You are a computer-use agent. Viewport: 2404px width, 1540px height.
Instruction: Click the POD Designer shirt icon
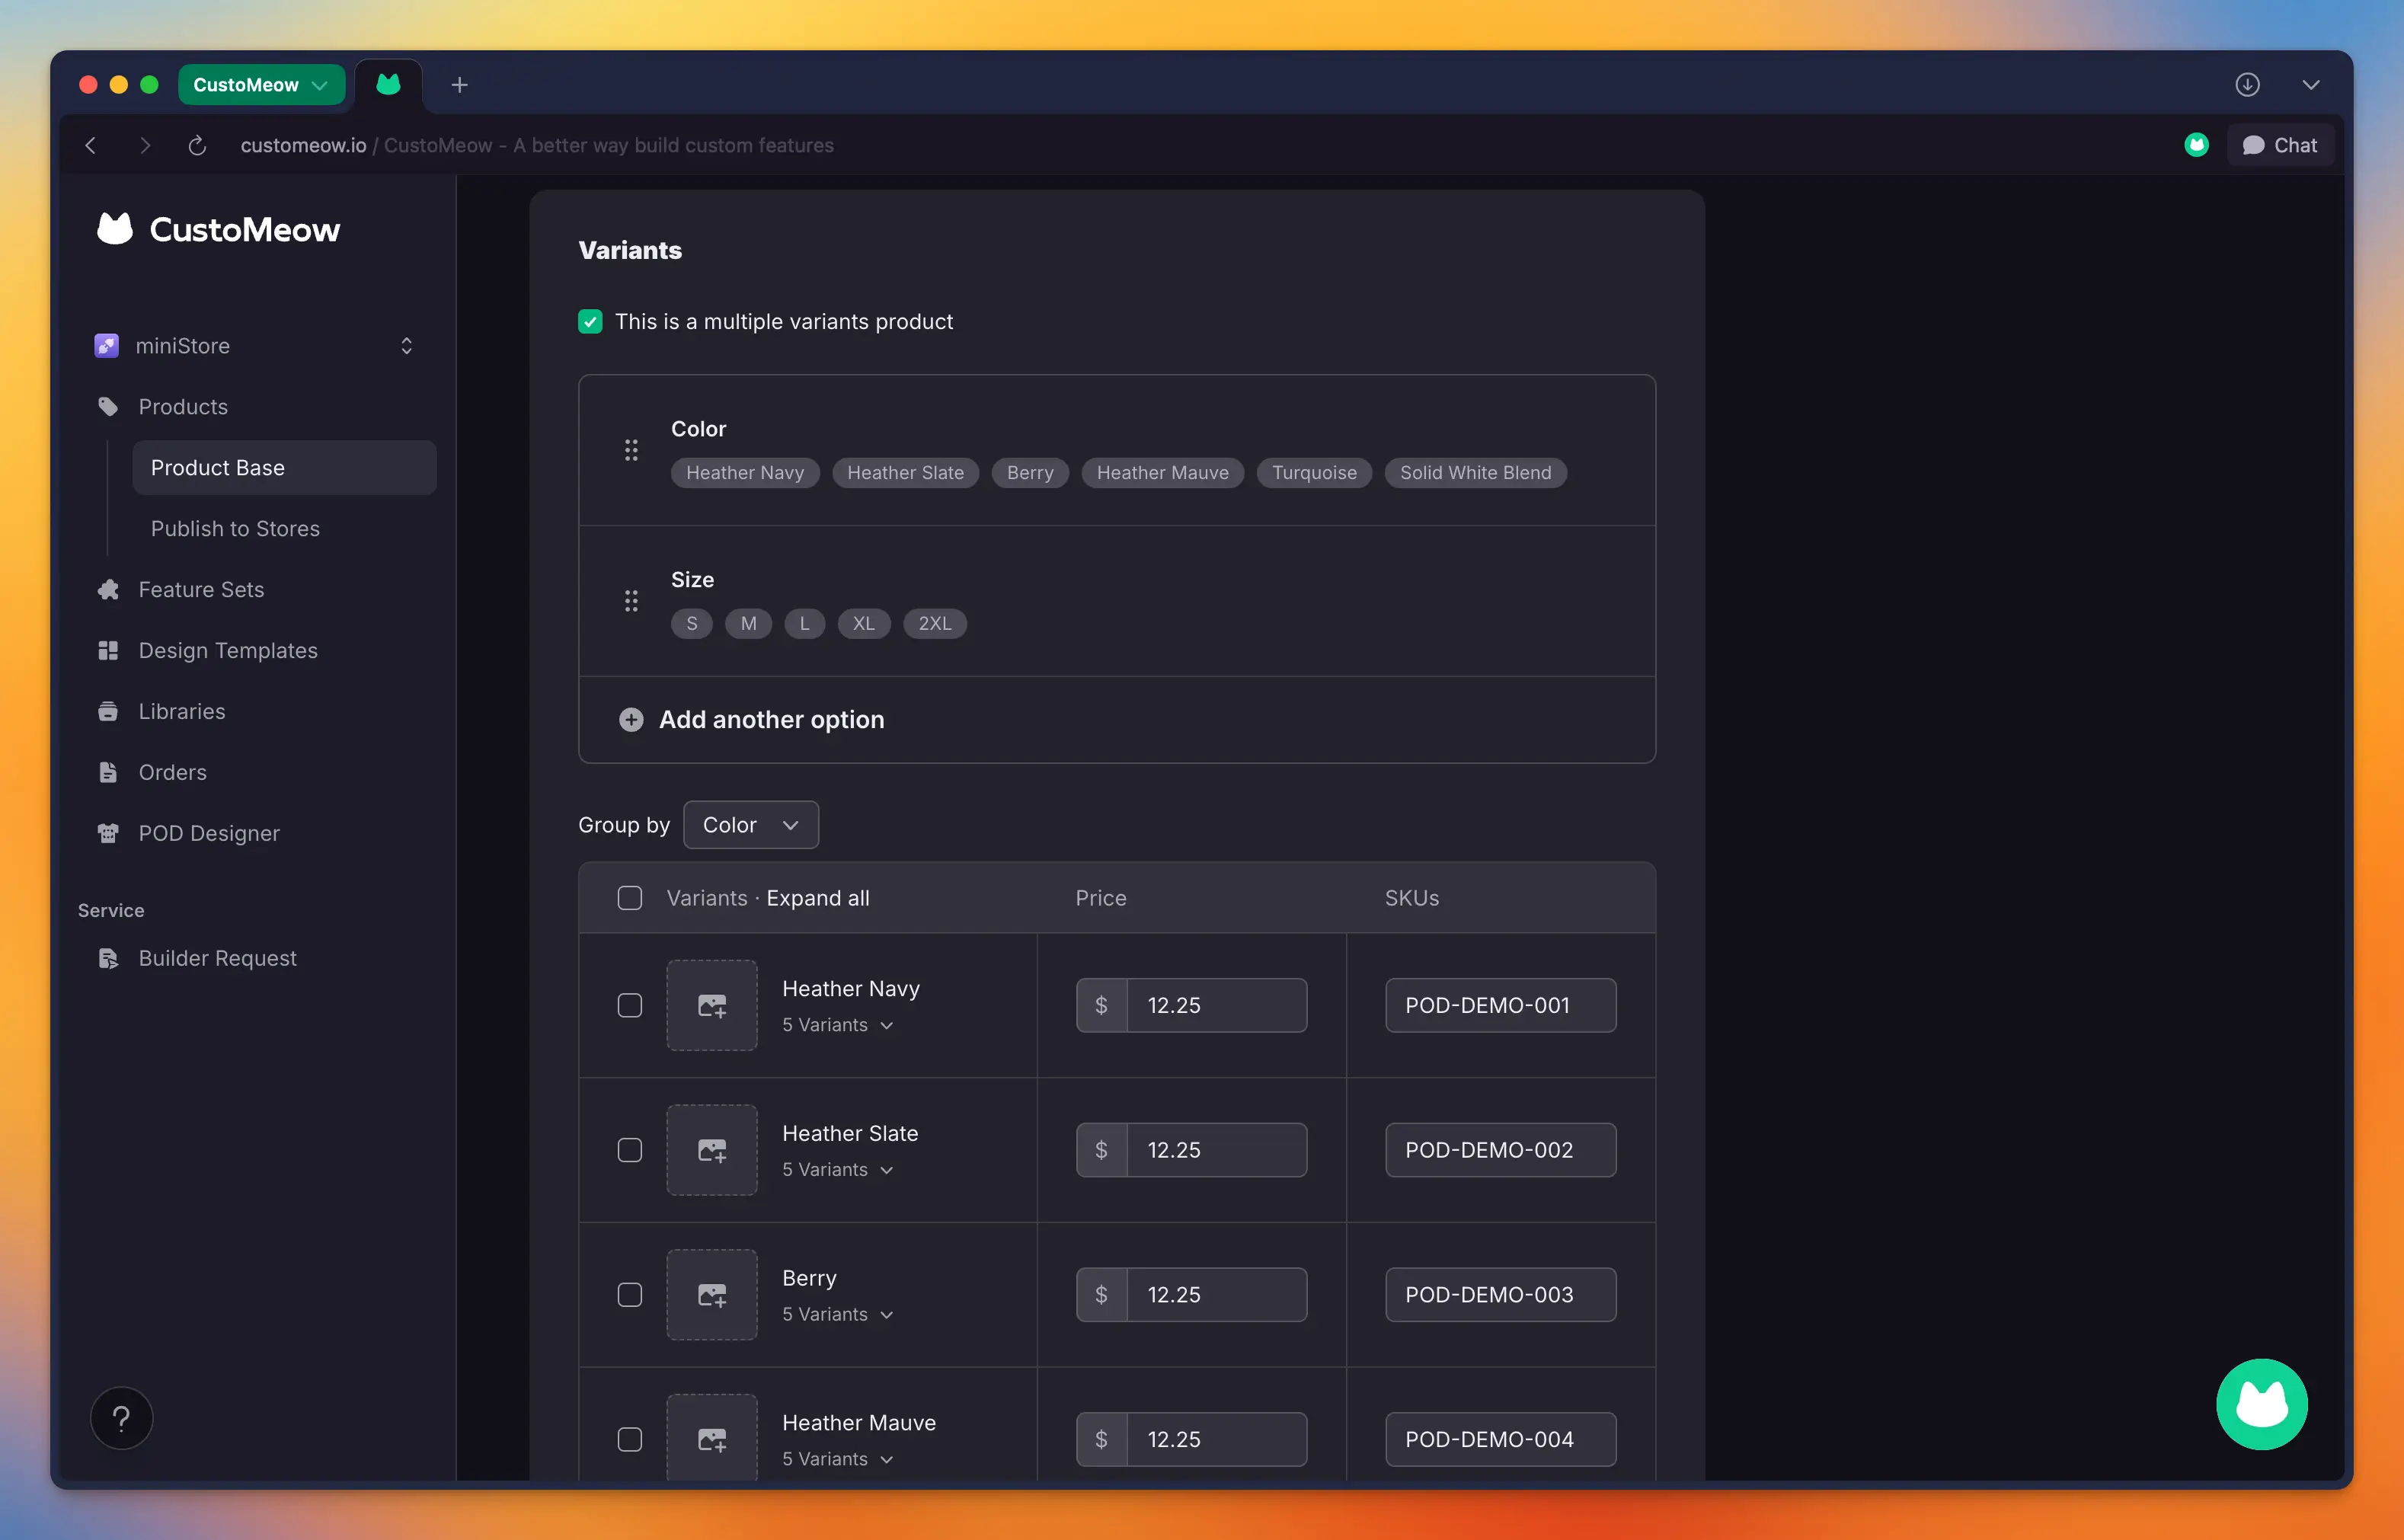(108, 834)
